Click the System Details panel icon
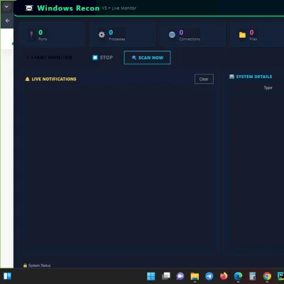The image size is (284, 284). (231, 77)
